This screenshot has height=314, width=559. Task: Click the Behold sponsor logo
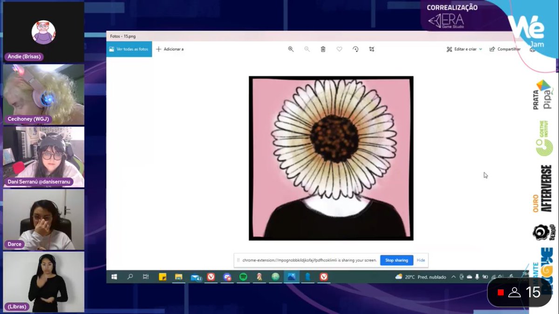[544, 233]
